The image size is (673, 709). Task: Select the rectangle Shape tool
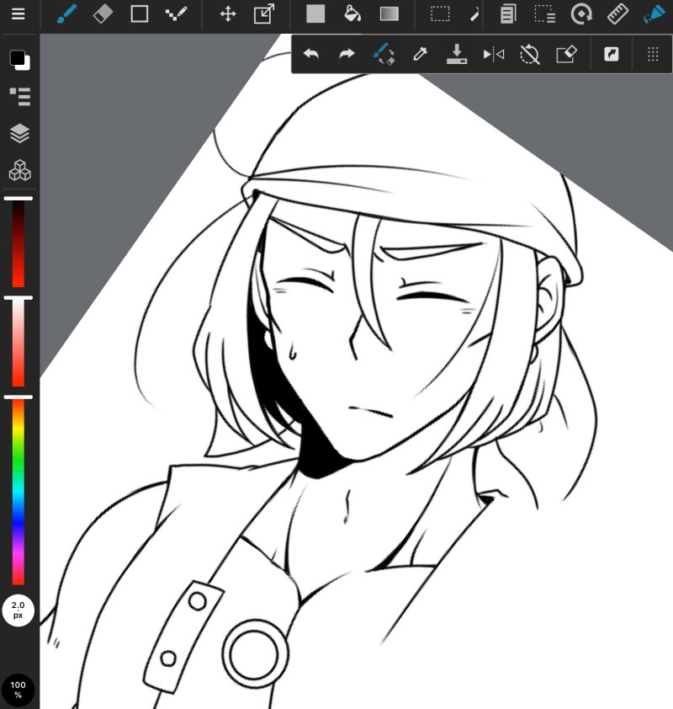pos(139,13)
